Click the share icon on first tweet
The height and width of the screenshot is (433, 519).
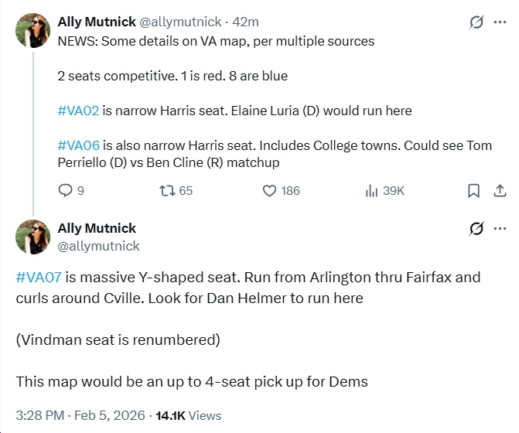point(500,190)
